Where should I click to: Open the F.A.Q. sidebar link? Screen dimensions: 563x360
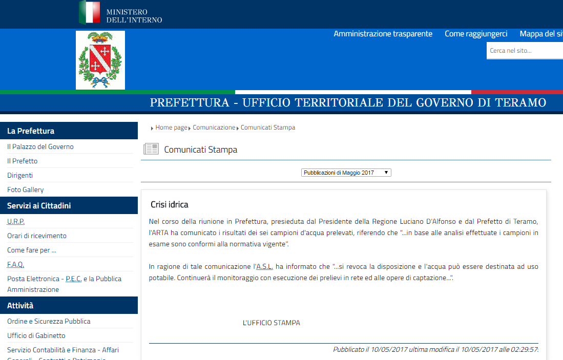[x=16, y=264]
